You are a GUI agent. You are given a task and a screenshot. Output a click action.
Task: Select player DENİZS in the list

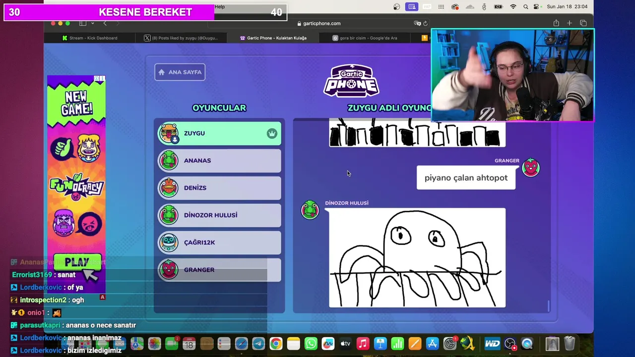[219, 188]
